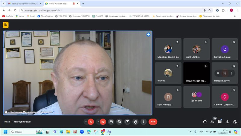The height and width of the screenshot is (136, 241).
Task: Open File Explorer from taskbar
Action: [68, 132]
